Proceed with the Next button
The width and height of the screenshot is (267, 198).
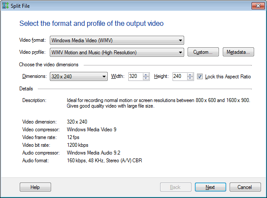(210, 187)
